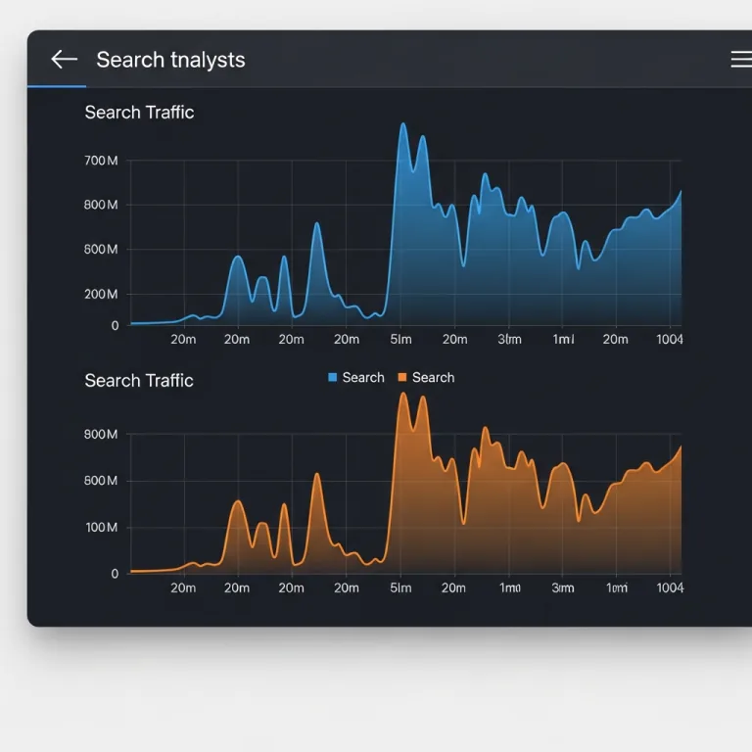Click the 100M axis label in the orange chart
Viewport: 752px width, 752px height.
(x=102, y=528)
